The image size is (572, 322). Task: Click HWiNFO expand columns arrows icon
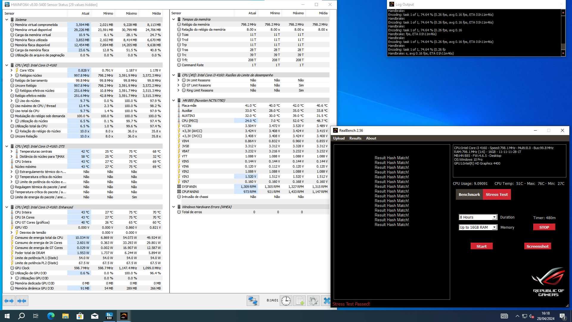[x=9, y=301]
